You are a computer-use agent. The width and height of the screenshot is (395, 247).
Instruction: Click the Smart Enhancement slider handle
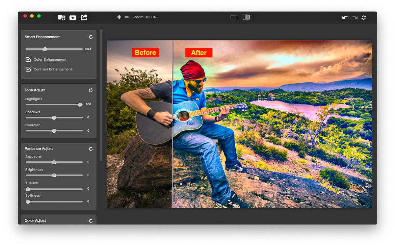[45, 49]
